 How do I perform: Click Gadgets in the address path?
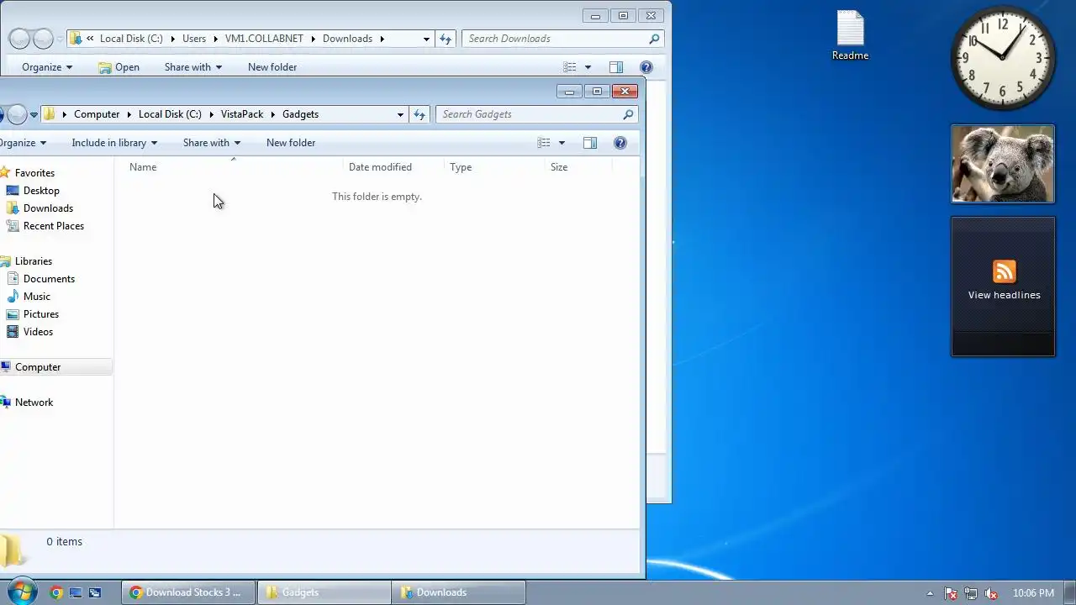300,114
